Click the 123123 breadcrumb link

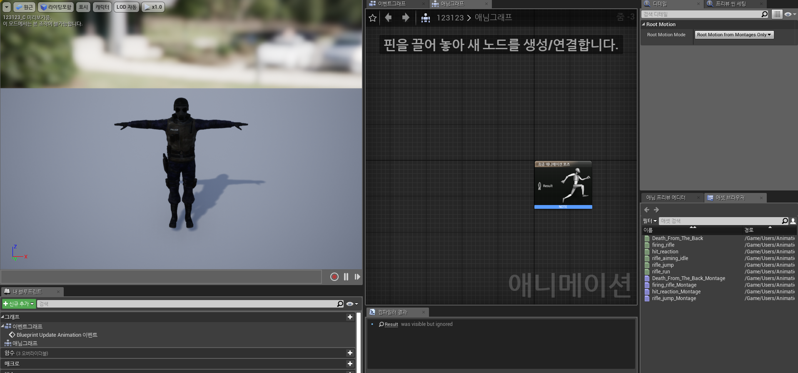click(450, 18)
